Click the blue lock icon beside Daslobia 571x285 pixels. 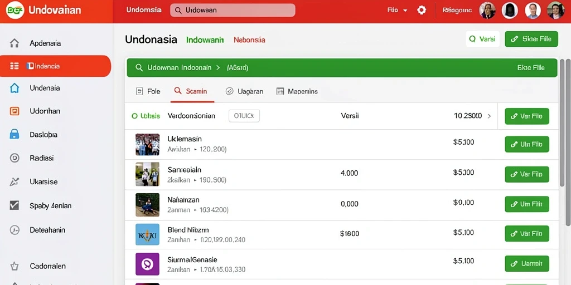coord(14,135)
